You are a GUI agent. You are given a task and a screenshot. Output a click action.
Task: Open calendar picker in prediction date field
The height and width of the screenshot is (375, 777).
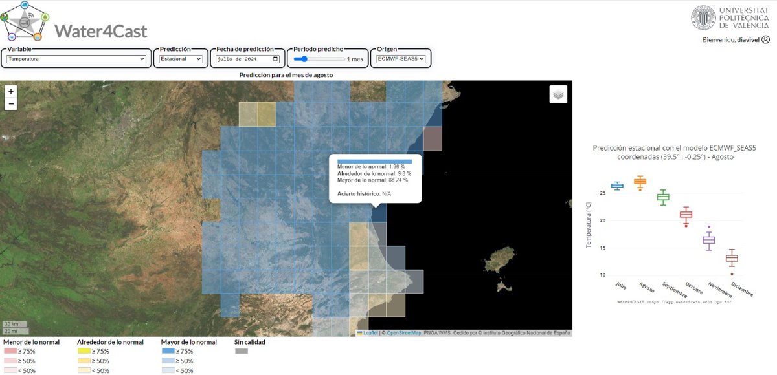pos(276,59)
